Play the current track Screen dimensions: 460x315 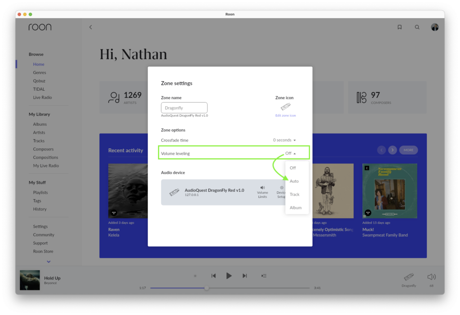click(x=229, y=275)
